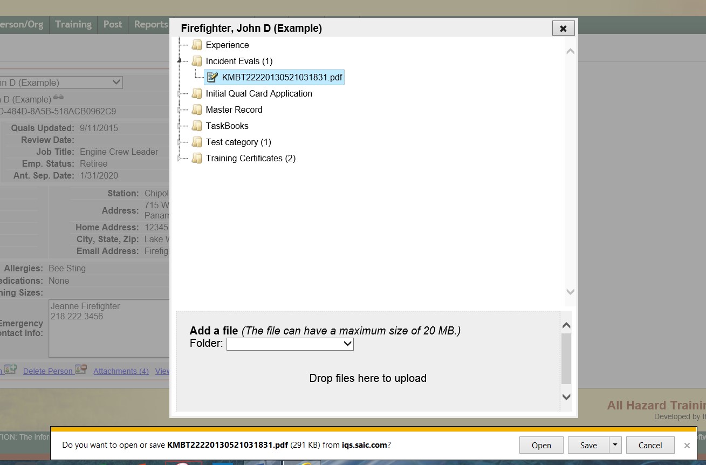Click the Delete Person minus icon
706x465 pixels.
coord(81,370)
